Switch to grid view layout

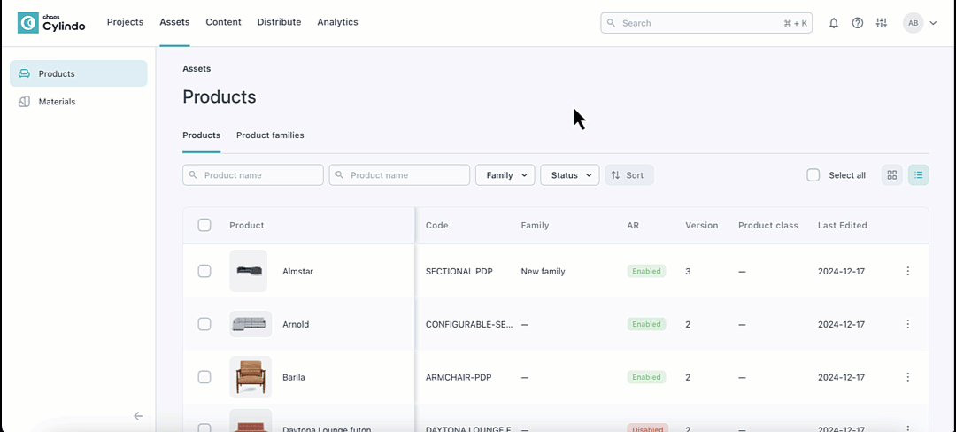(x=891, y=175)
